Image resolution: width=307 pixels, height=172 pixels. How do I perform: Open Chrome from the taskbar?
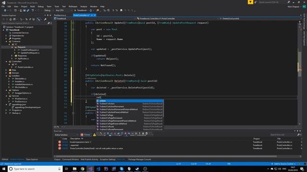click(x=83, y=169)
